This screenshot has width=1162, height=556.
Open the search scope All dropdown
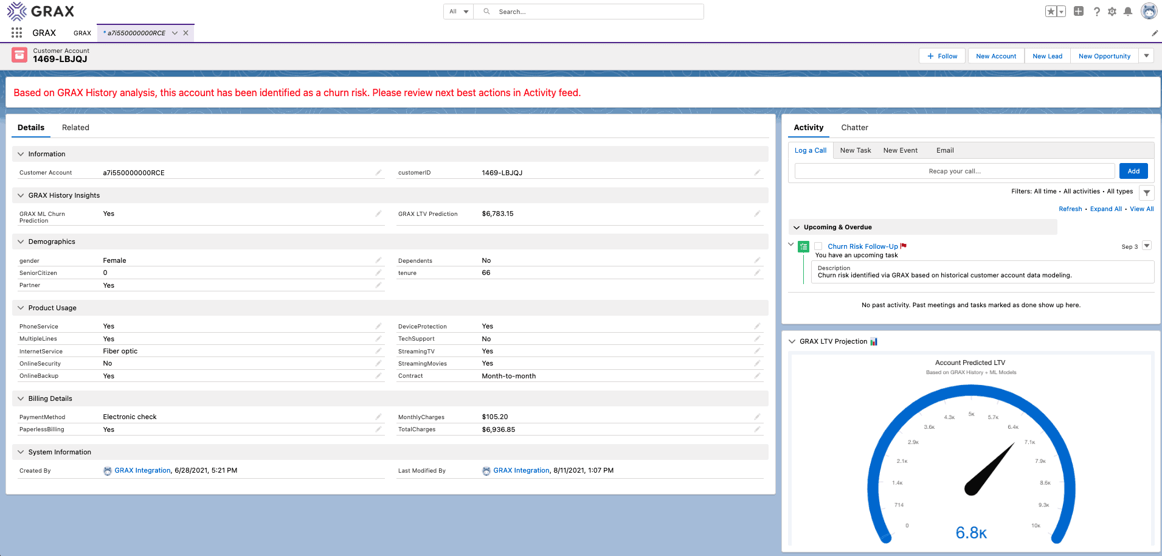[x=458, y=12]
